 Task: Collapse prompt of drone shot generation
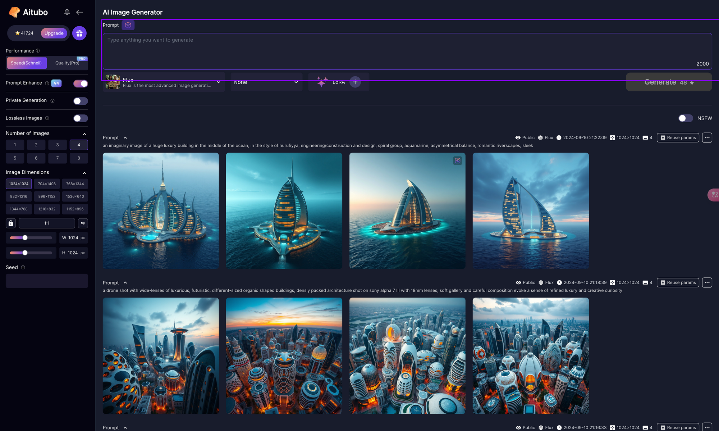pos(125,283)
